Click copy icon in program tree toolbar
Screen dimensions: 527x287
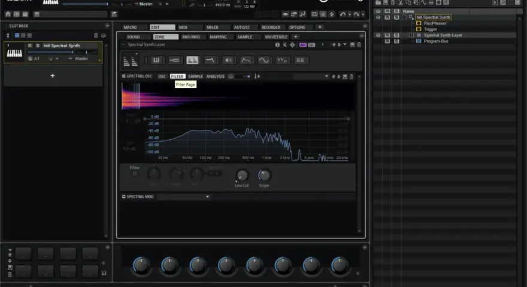click(x=408, y=2)
